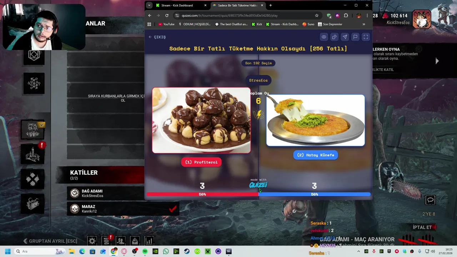457x257 pixels.
Task: Leave group with GRUPTAN AYRIL button
Action: (x=50, y=241)
